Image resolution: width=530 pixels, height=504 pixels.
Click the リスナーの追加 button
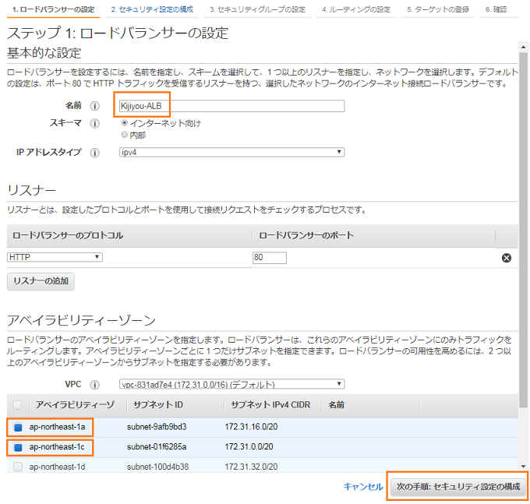click(41, 281)
